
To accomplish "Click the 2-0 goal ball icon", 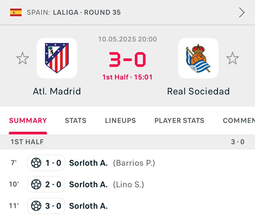I will click(36, 184).
